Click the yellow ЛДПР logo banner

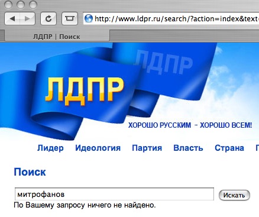tap(85, 91)
